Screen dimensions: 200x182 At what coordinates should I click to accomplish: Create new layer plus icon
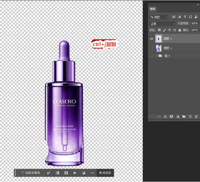click(190, 116)
